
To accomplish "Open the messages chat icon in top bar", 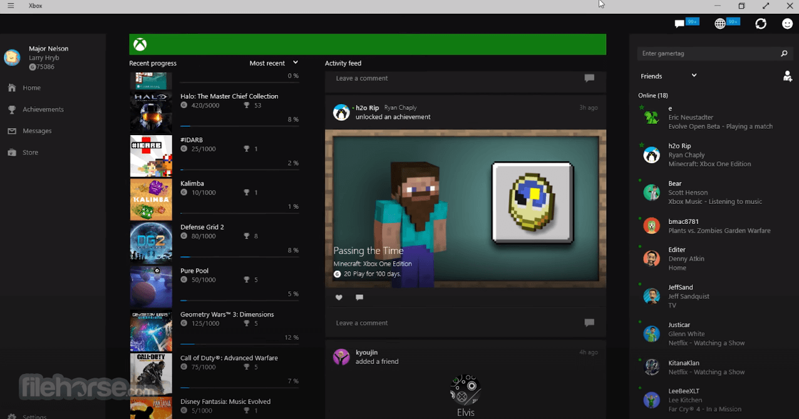I will [679, 24].
